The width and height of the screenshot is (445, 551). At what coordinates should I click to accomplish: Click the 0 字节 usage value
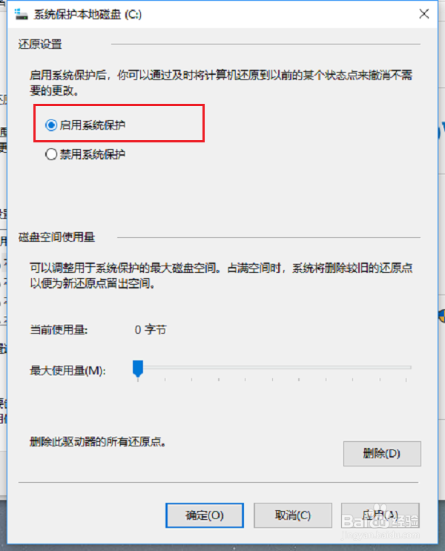151,330
